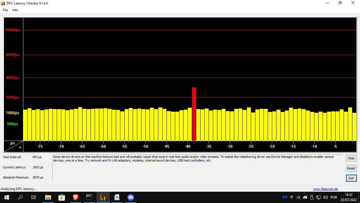Click the Current Latency value 1002 µs

tap(38, 167)
